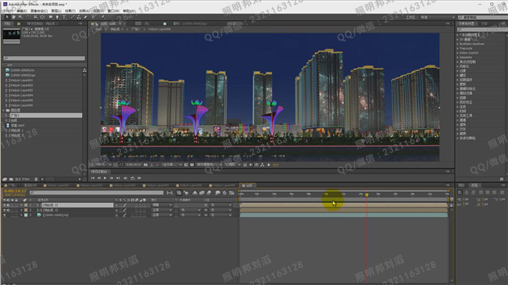
Task: Click the project panel search field
Action: pos(44,59)
